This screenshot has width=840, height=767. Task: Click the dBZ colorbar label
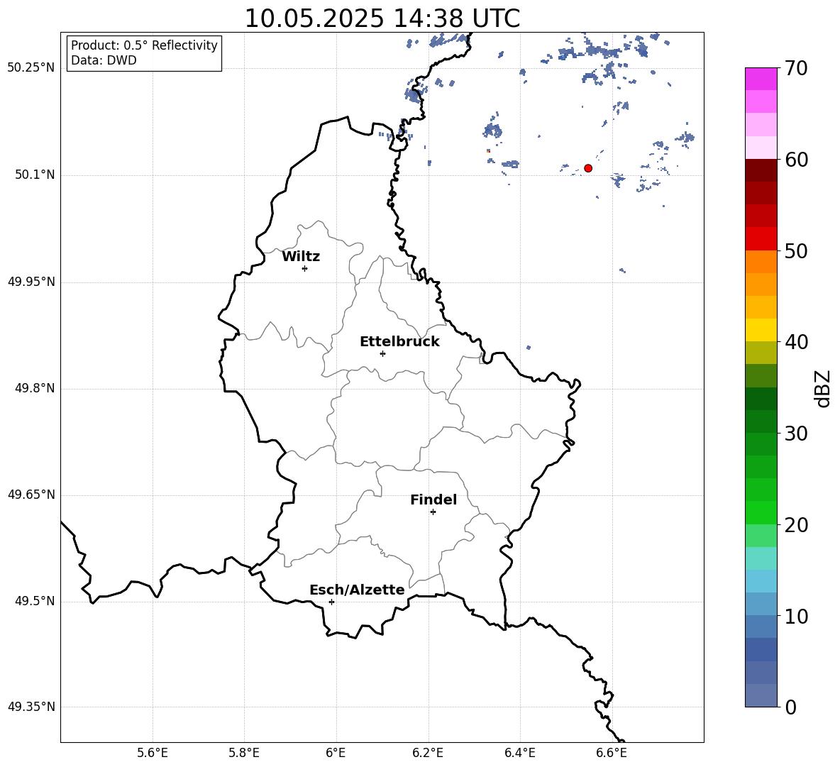(x=822, y=388)
